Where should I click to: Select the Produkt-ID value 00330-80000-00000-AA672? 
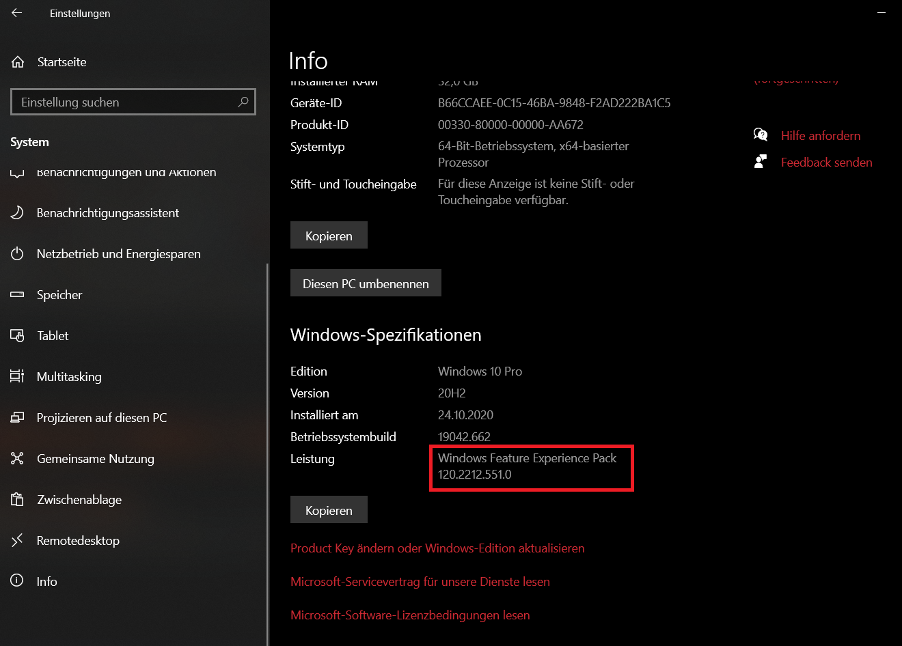click(x=510, y=125)
